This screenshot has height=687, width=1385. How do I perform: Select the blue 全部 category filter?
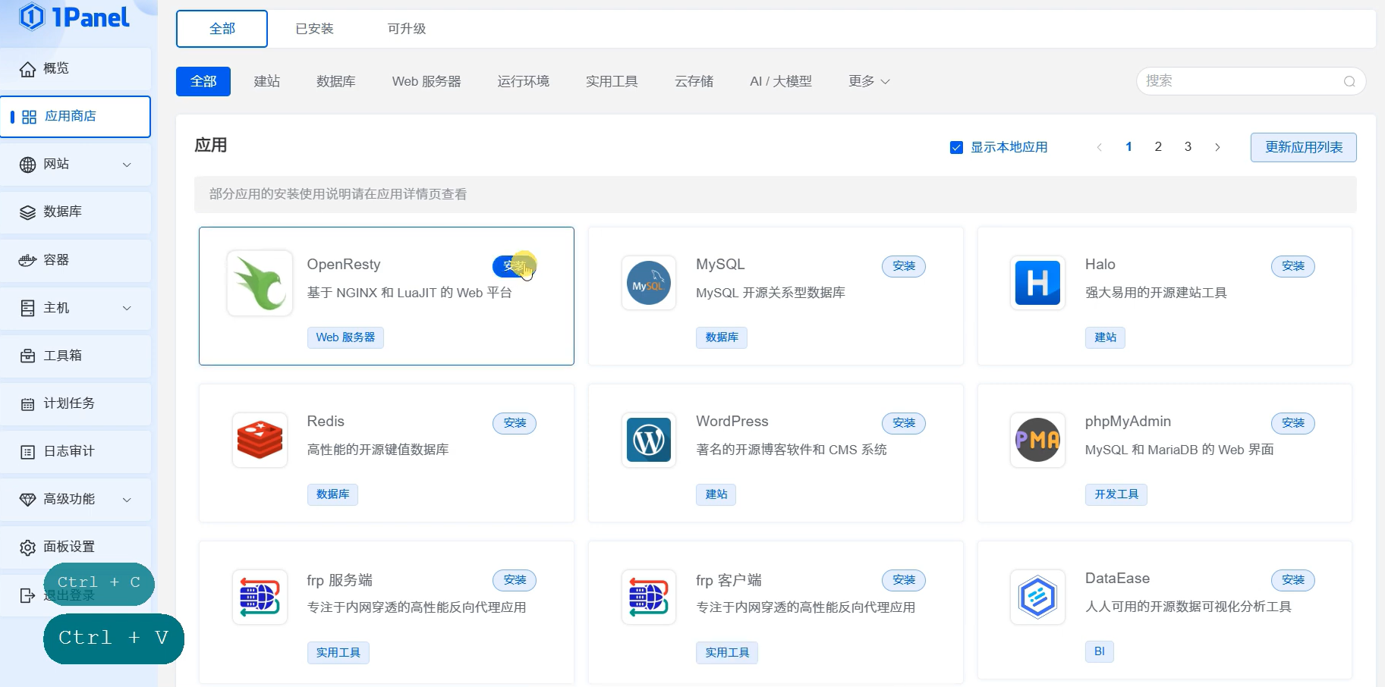pyautogui.click(x=203, y=81)
